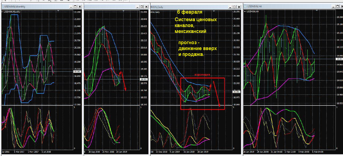Select the 'прогноз -' annotation text
Screen dimensions: 343x156
pos(189,43)
